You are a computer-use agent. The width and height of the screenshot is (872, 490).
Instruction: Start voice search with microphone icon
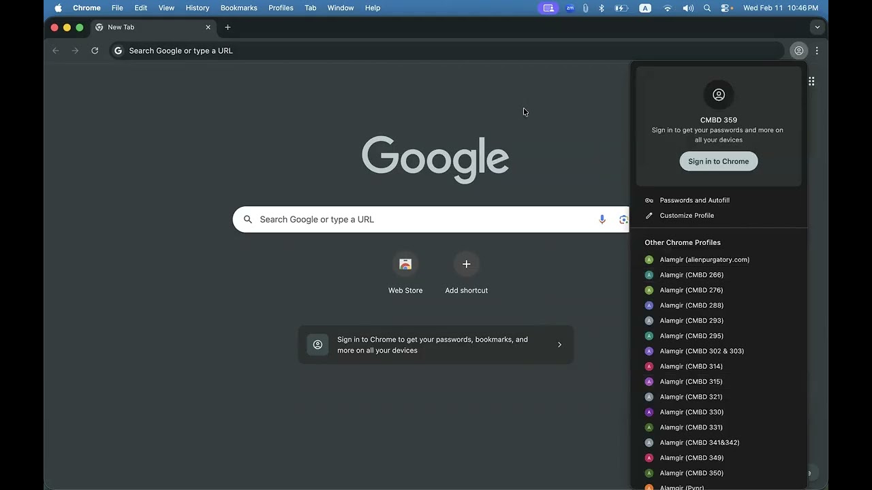[602, 219]
